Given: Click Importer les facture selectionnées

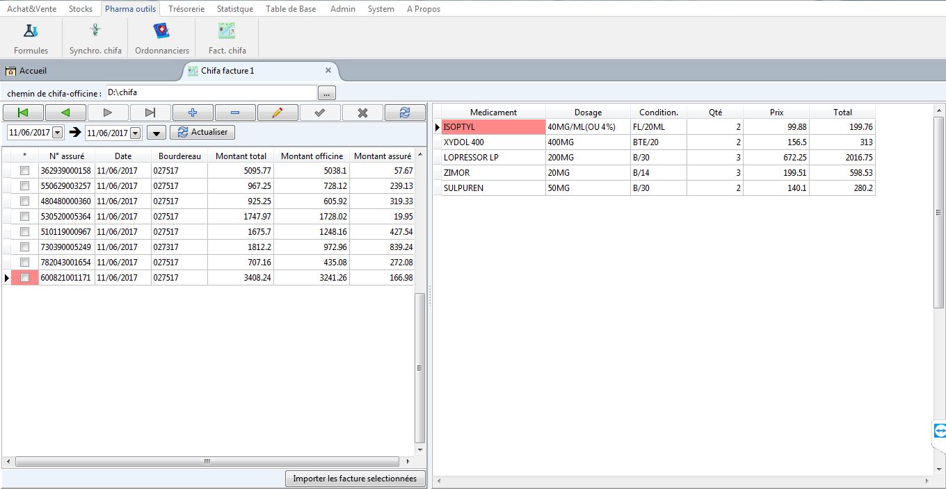Looking at the screenshot, I should coord(355,479).
